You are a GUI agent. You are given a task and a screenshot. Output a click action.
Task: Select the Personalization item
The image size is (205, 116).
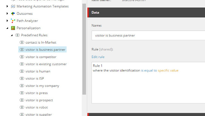pyautogui.click(x=29, y=28)
